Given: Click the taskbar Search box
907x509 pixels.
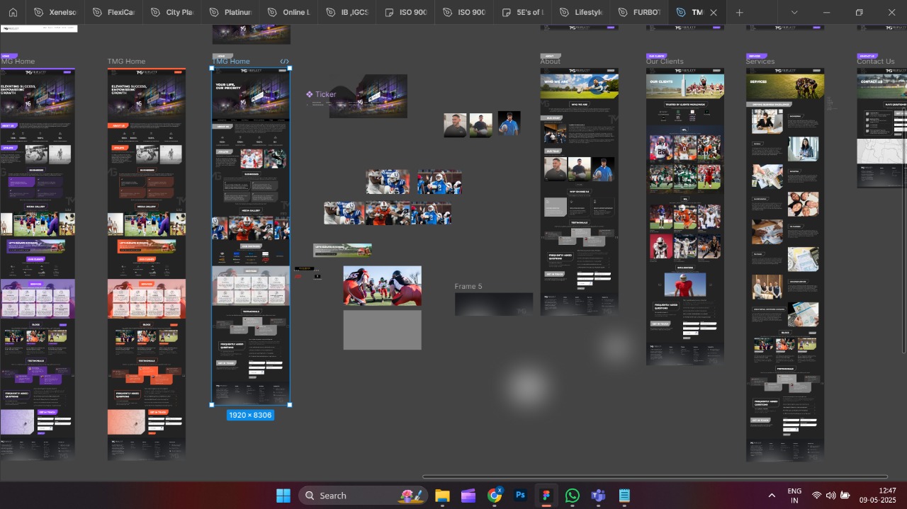Looking at the screenshot, I should (x=364, y=496).
